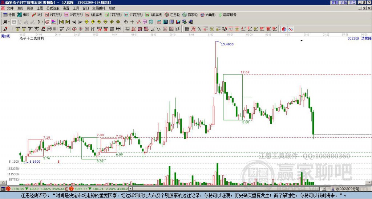Toggle the 权 price adjustment button

pyautogui.click(x=47, y=22)
